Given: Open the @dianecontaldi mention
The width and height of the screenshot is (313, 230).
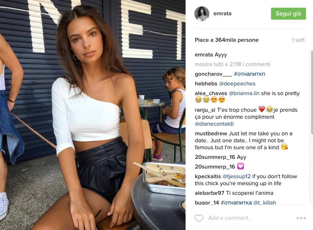Looking at the screenshot, I should (214, 124).
